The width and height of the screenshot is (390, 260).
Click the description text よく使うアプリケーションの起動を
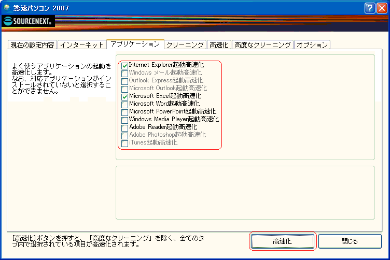[x=61, y=66]
